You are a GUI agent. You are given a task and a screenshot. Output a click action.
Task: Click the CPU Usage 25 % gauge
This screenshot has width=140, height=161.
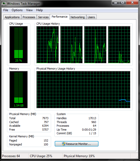pos(19,45)
